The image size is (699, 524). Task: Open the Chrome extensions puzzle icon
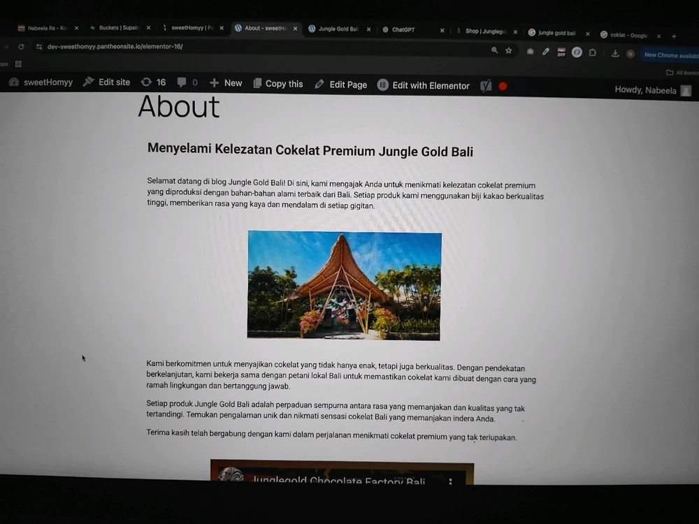593,52
